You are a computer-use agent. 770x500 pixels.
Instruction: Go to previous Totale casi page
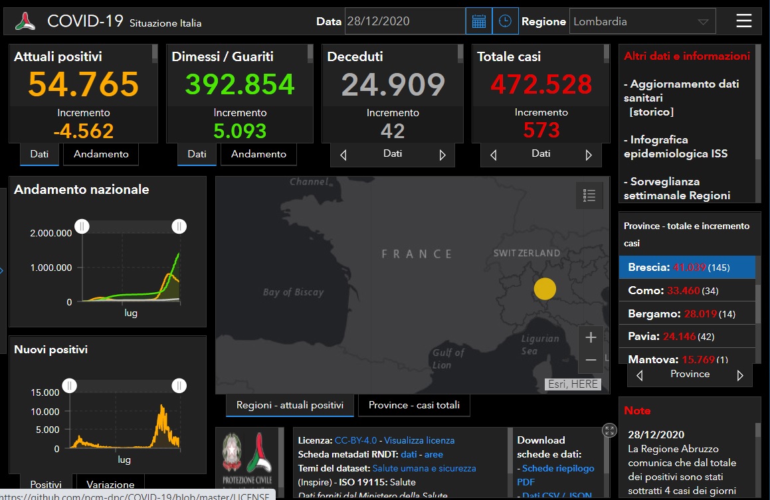[x=493, y=155]
